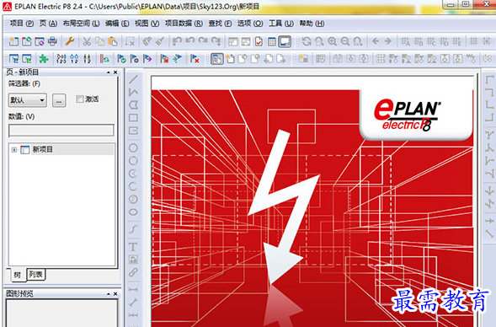Viewport: 496px width, 327px height.
Task: Click the document check mark icon
Action: (x=259, y=41)
